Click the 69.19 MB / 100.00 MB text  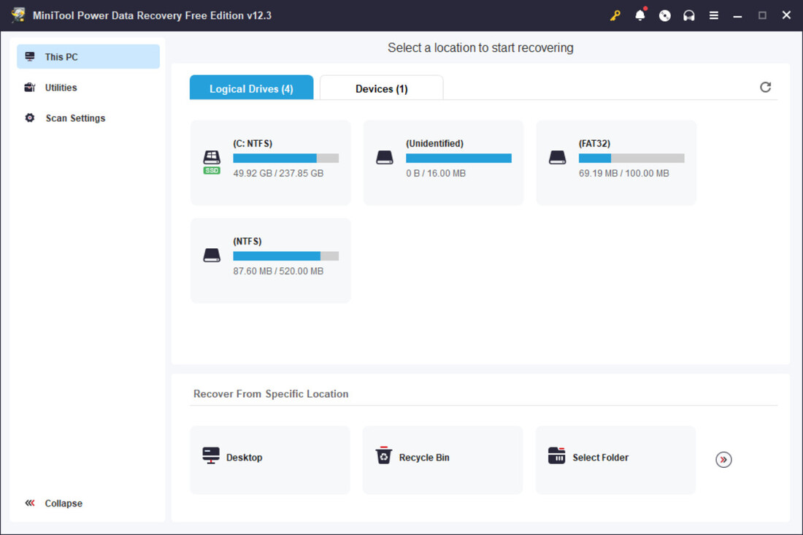(x=623, y=173)
